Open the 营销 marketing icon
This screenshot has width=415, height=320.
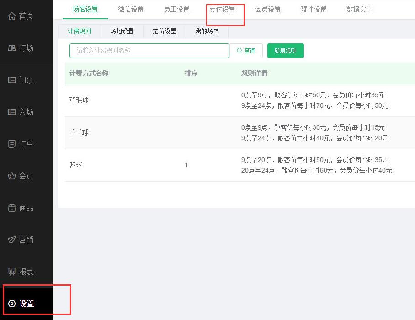pos(12,240)
